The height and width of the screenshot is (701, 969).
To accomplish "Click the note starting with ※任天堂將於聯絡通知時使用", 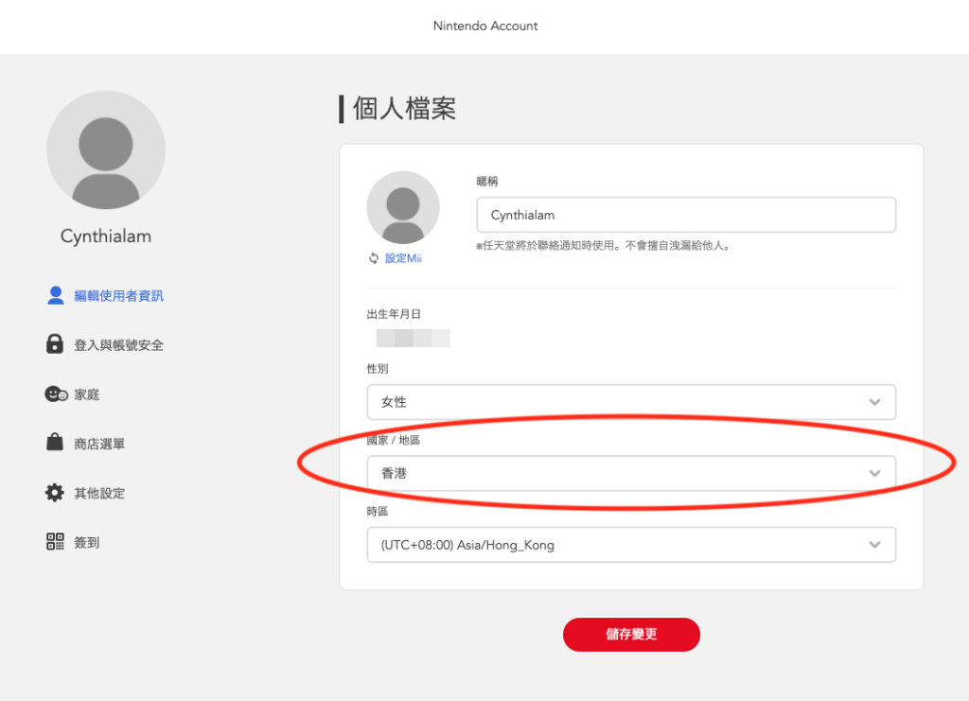I will [603, 246].
